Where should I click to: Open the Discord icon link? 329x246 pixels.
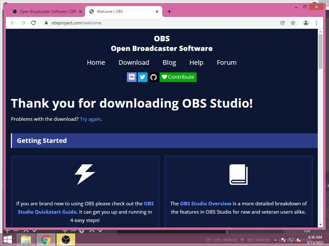tap(132, 77)
